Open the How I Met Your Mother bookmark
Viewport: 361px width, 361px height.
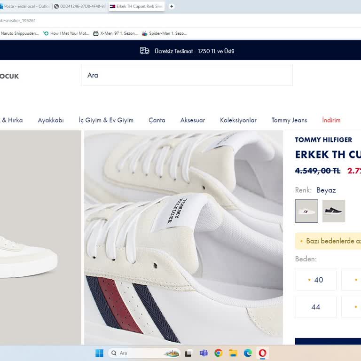66,33
